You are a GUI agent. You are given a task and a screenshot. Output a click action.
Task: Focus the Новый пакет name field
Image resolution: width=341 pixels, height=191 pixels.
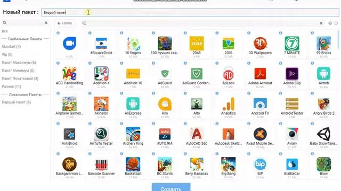[190, 12]
